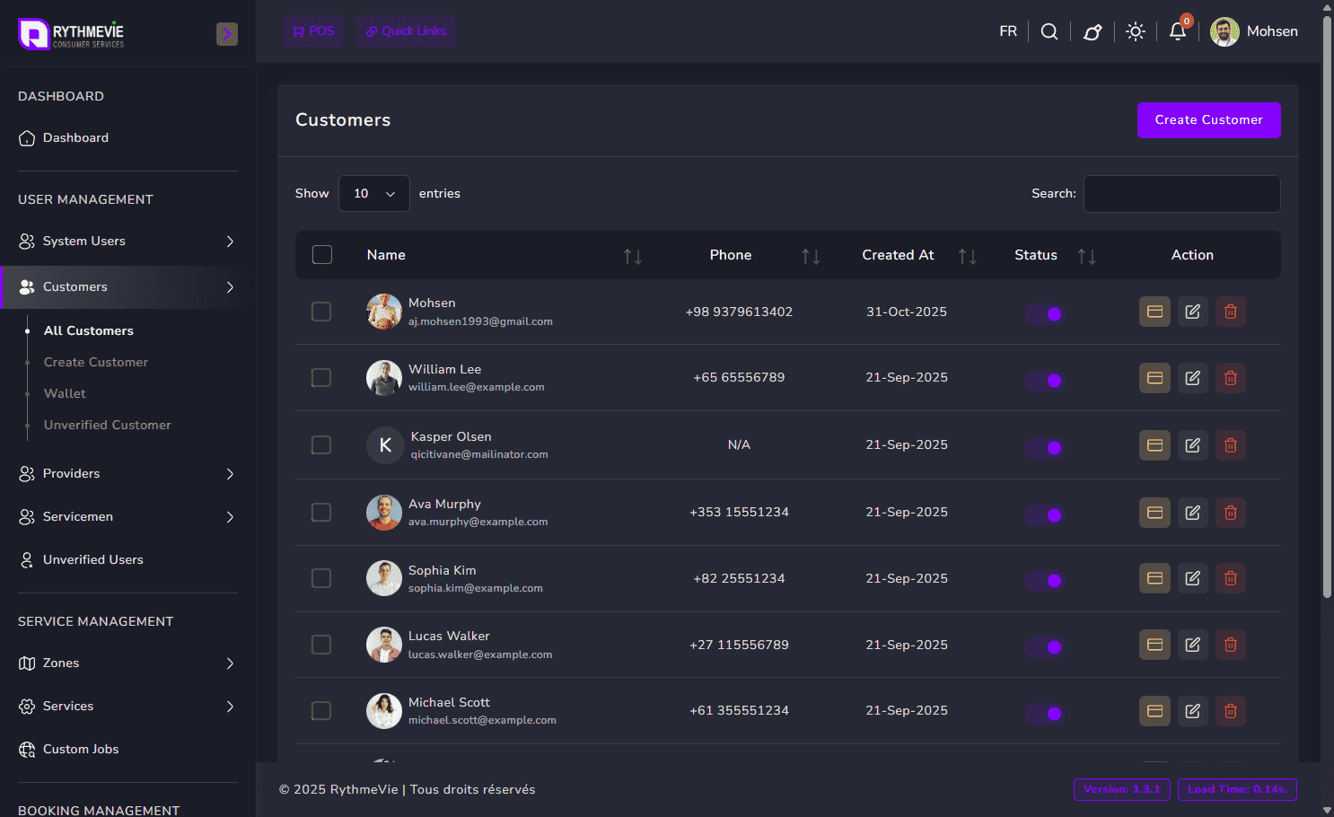Image resolution: width=1334 pixels, height=817 pixels.
Task: Delete customer Mohsen
Action: tap(1230, 312)
